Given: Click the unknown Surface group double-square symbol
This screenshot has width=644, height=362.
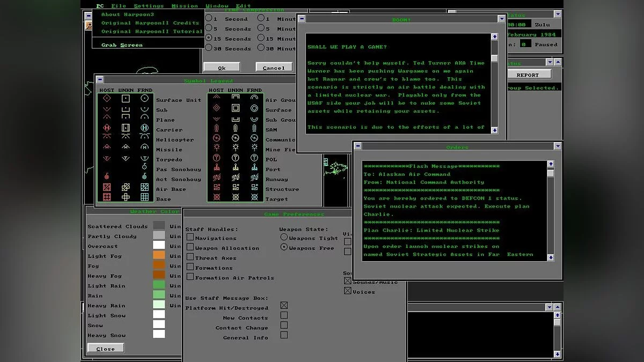Looking at the screenshot, I should pos(236,108).
